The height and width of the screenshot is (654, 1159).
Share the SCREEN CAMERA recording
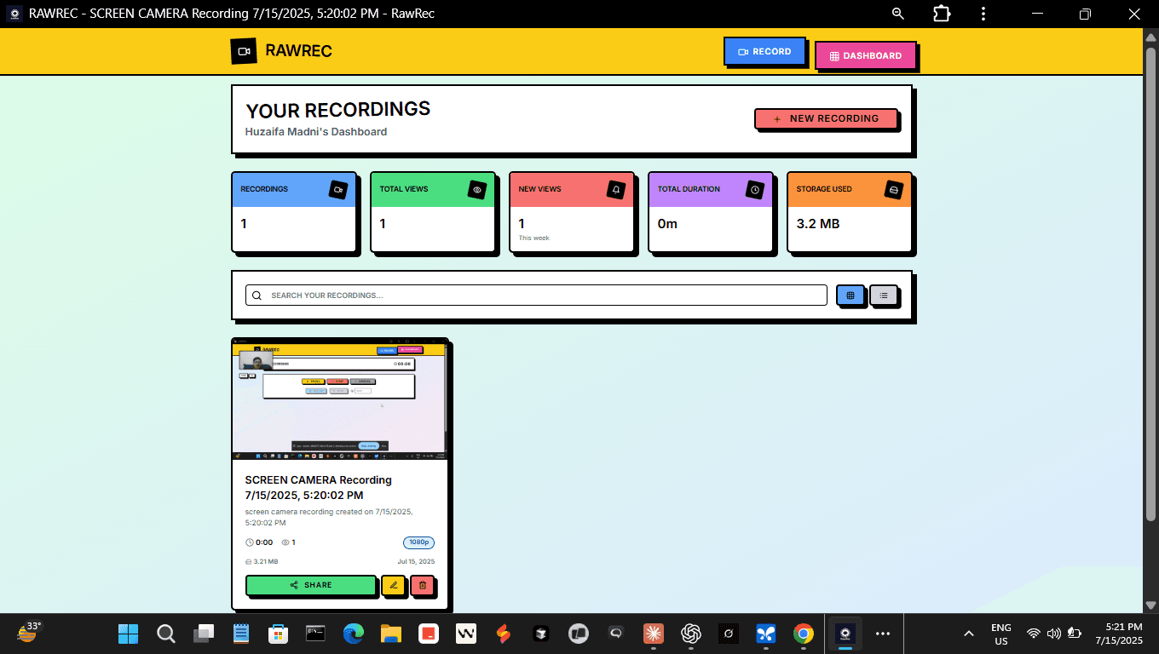[x=311, y=585]
